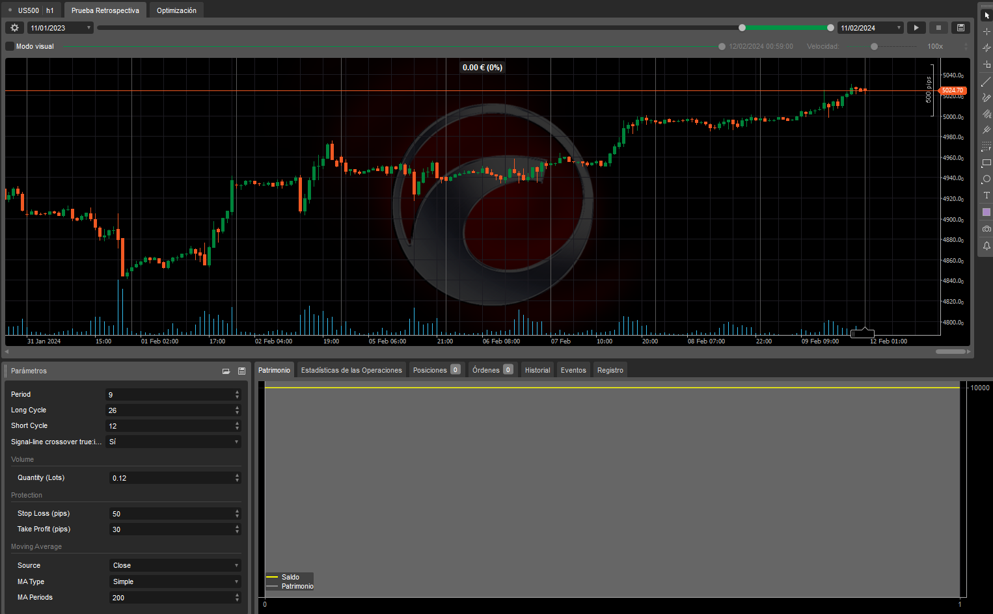Click the Quantity (Lots) stepper arrows
The width and height of the screenshot is (993, 614).
click(x=237, y=478)
